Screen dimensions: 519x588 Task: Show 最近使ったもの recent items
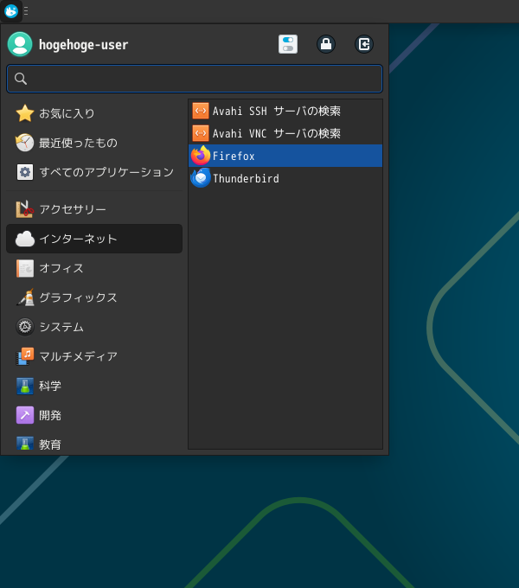[x=94, y=143]
